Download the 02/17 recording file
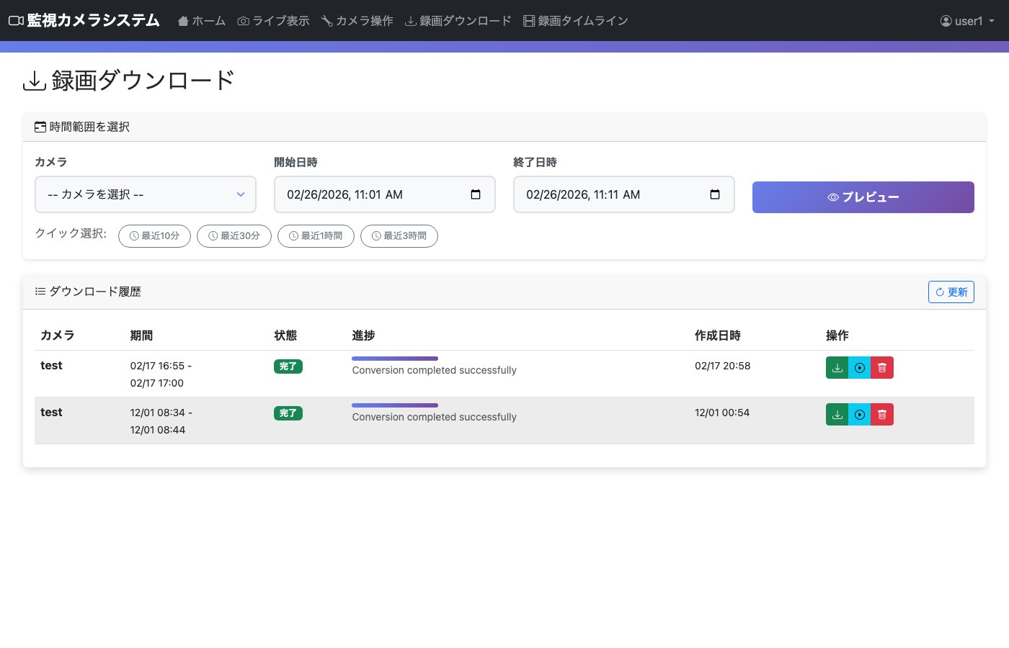Viewport: 1009px width, 648px height. click(837, 367)
